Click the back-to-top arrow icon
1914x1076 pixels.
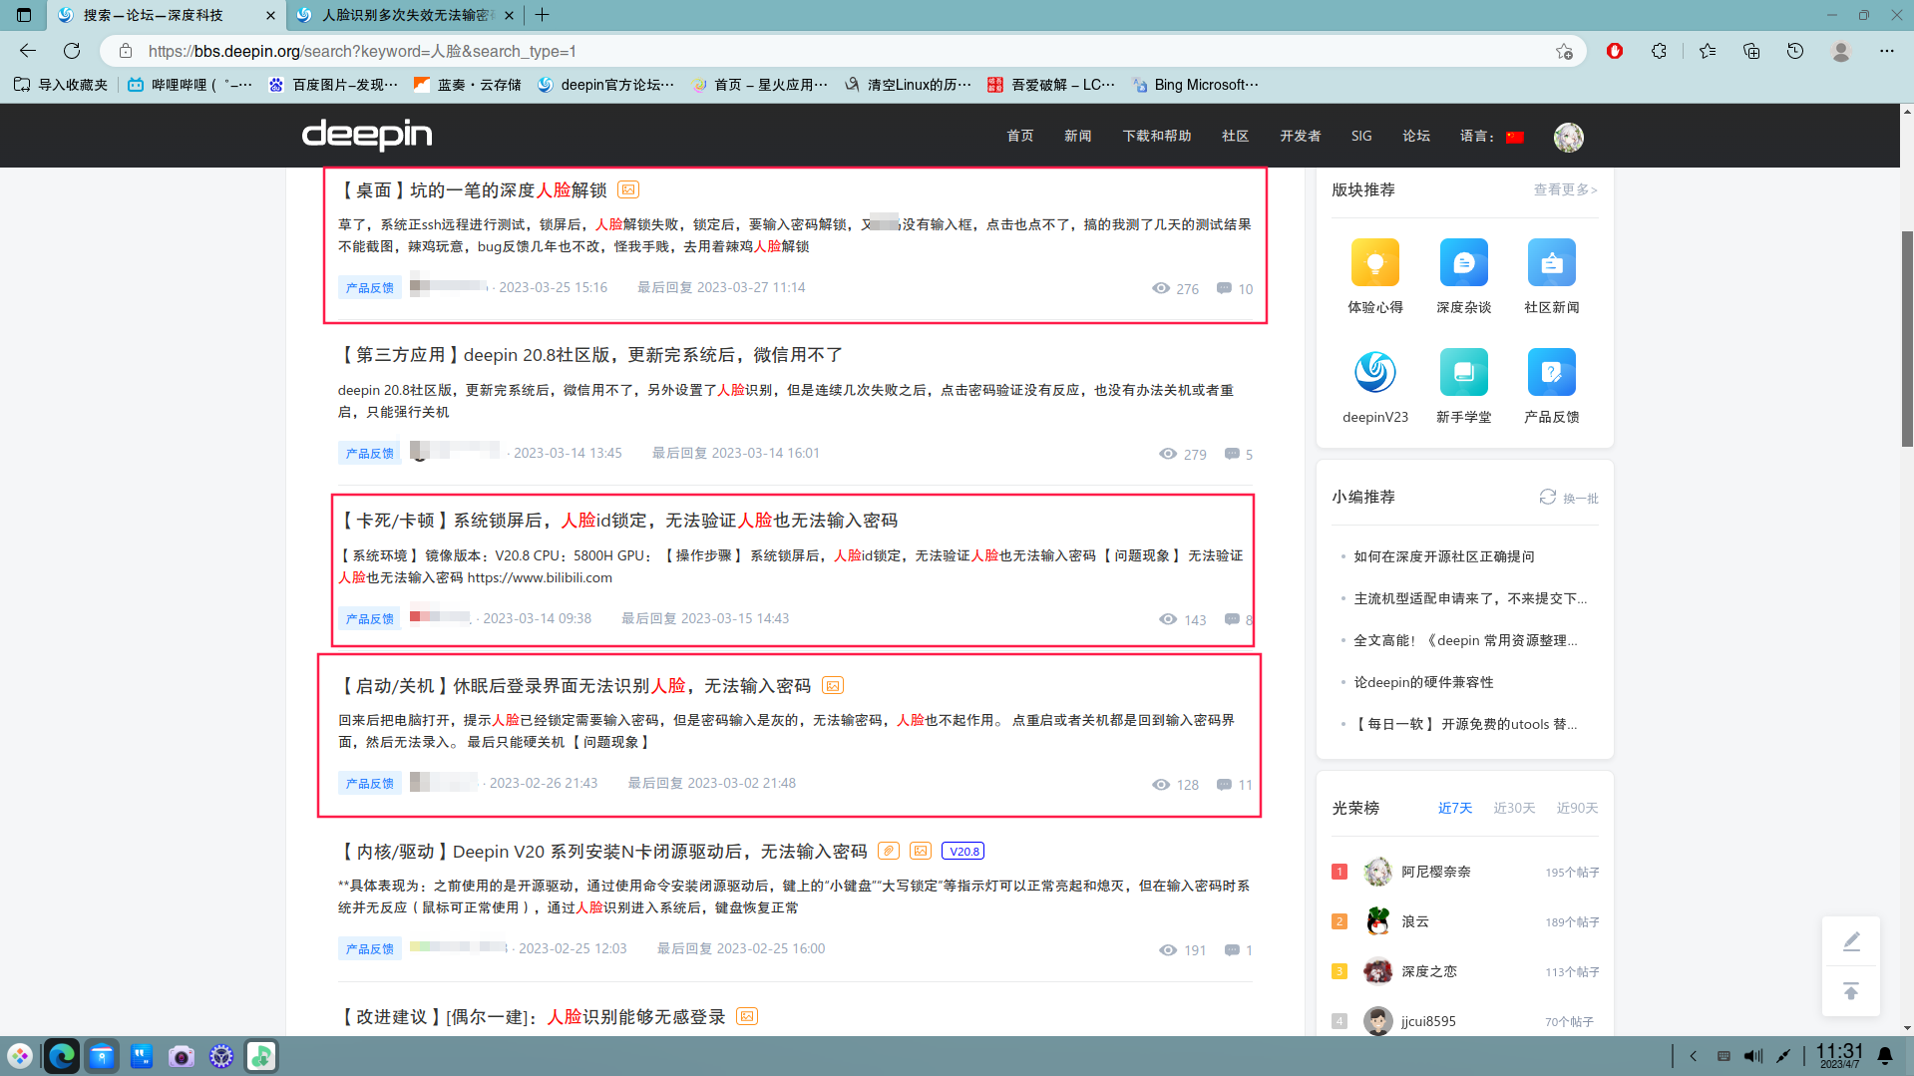point(1850,991)
